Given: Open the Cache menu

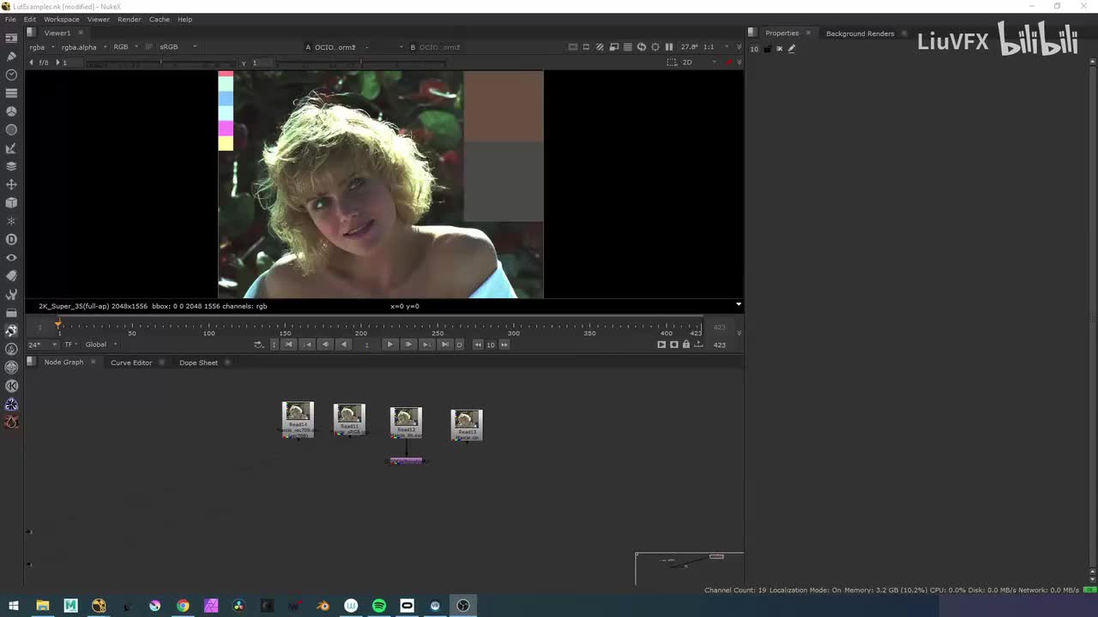Looking at the screenshot, I should point(160,19).
